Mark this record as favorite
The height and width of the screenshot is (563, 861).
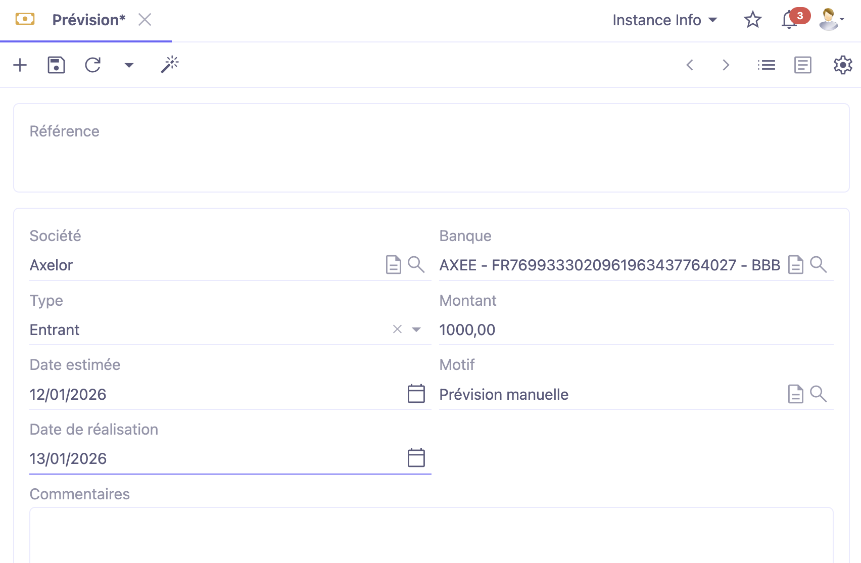coord(752,20)
